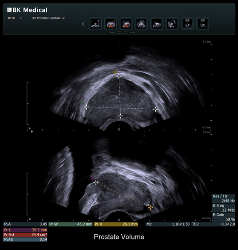Select the fifth clip thumbnail in the strip
238x250 pixels.
pyautogui.click(x=157, y=24)
